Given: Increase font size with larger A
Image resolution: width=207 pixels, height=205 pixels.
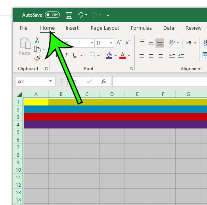Looking at the screenshot, I should tap(119, 42).
